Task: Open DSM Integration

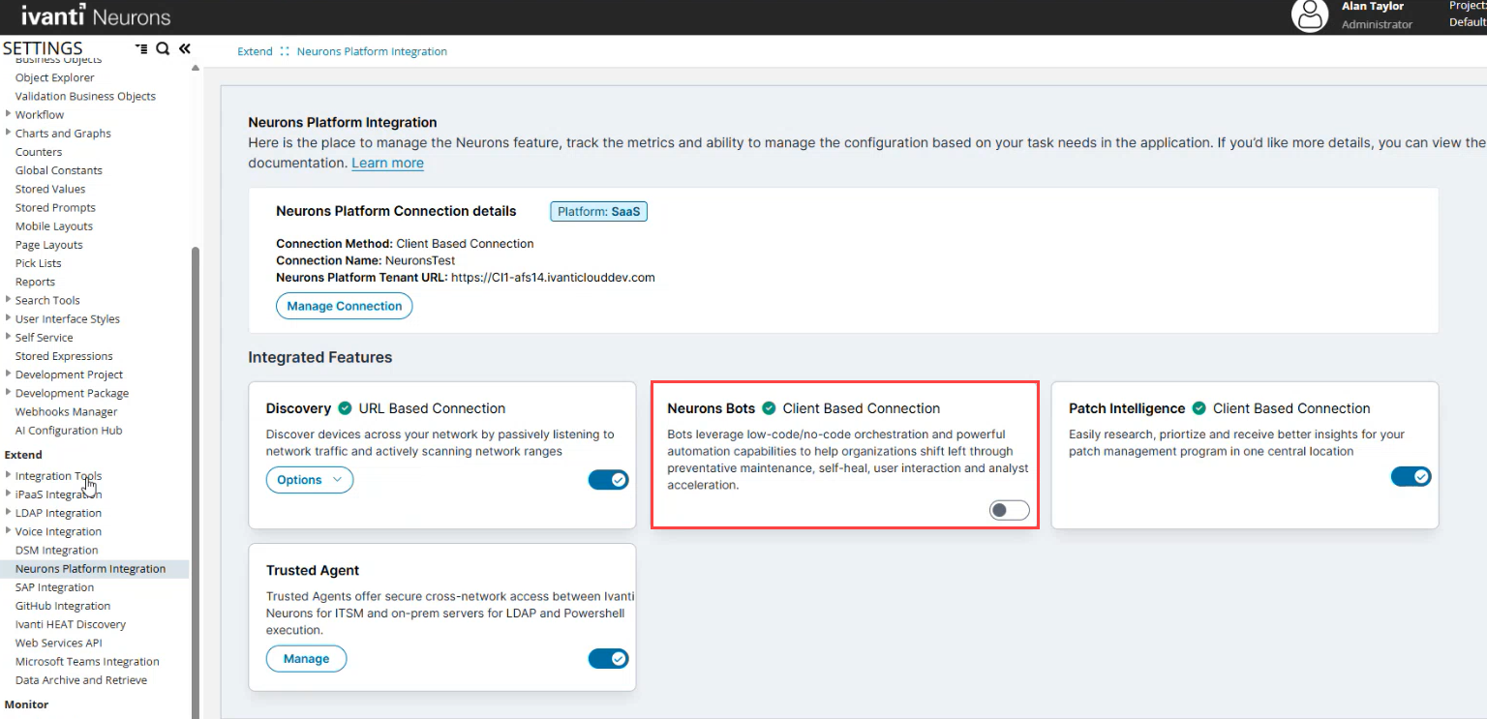Action: [x=57, y=551]
